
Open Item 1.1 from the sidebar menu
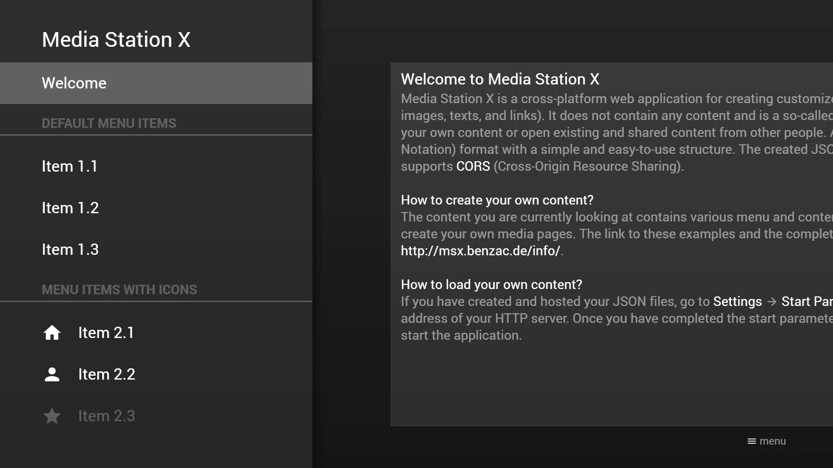(x=69, y=166)
